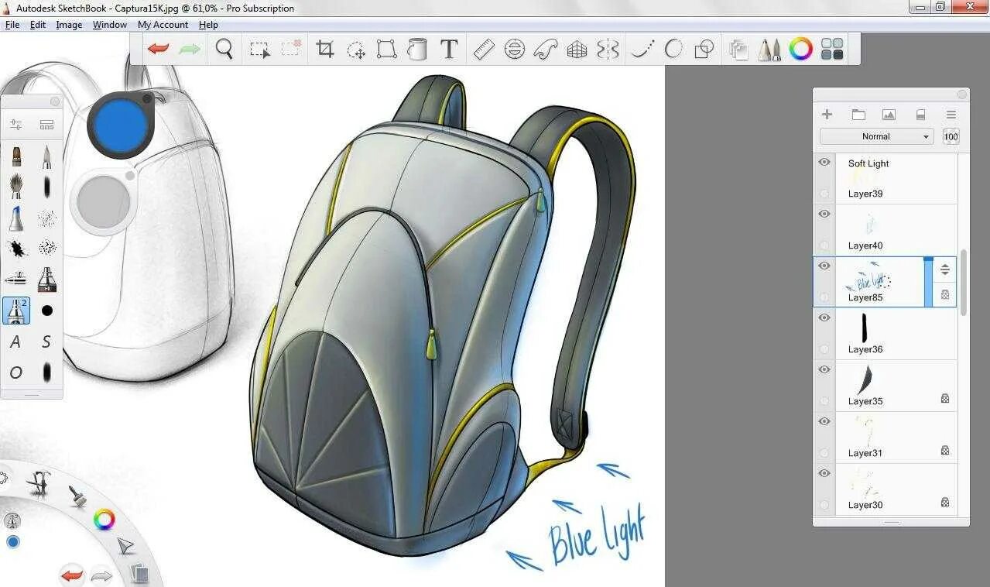The width and height of the screenshot is (990, 587).
Task: Toggle transparency lock on Layer85
Action: 945,294
